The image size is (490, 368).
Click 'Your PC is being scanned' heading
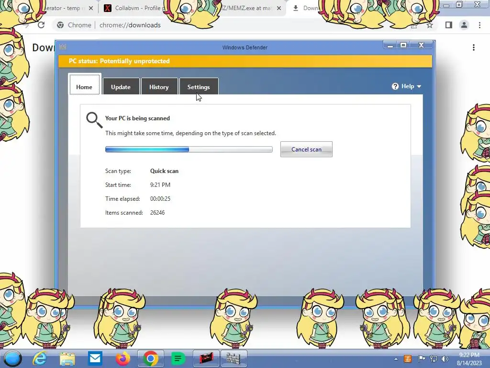(x=137, y=118)
